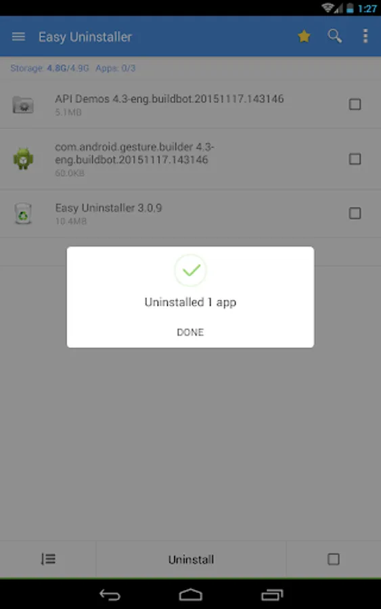Open the recent apps overview button
Screen dimensions: 381x609
(x=272, y=595)
